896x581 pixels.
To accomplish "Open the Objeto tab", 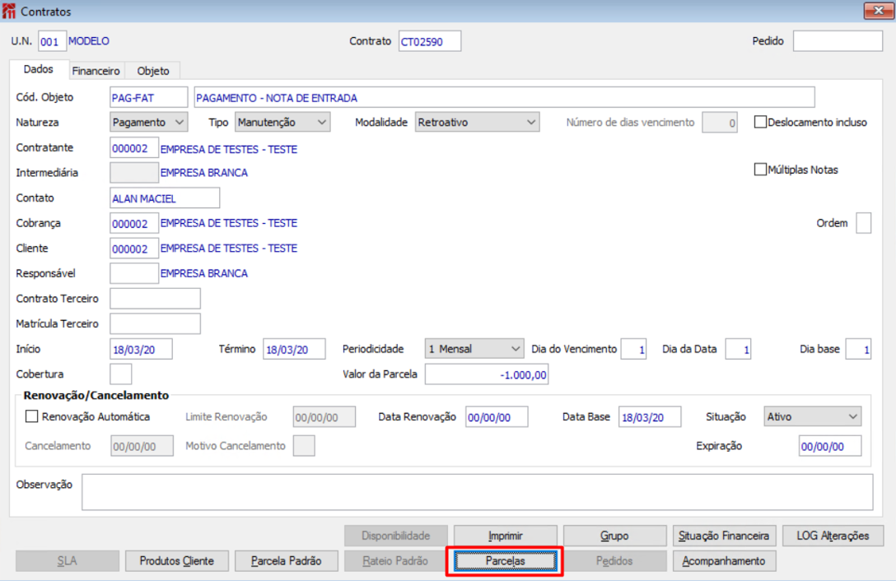I will point(153,71).
